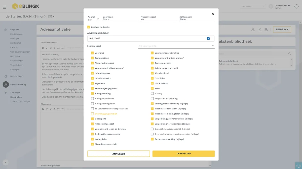The height and width of the screenshot is (169, 302).
Task: Open the settings gear icon
Action: pos(296,6)
